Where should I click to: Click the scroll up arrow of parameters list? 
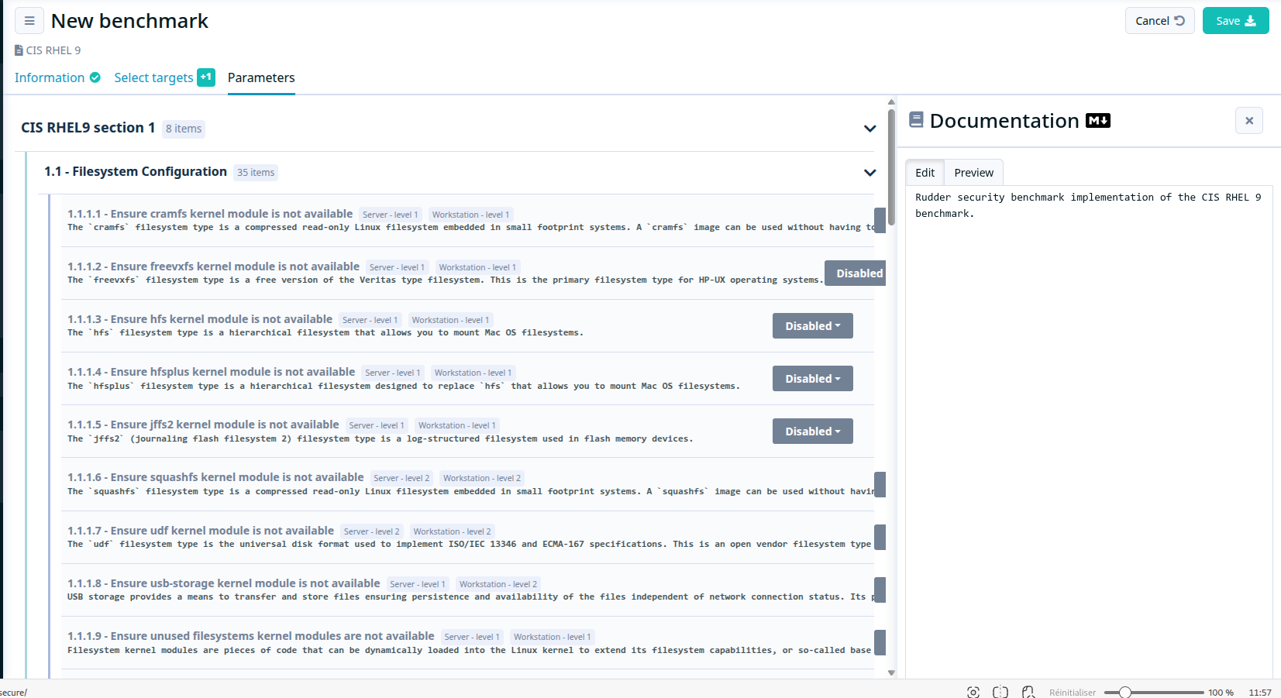(891, 101)
